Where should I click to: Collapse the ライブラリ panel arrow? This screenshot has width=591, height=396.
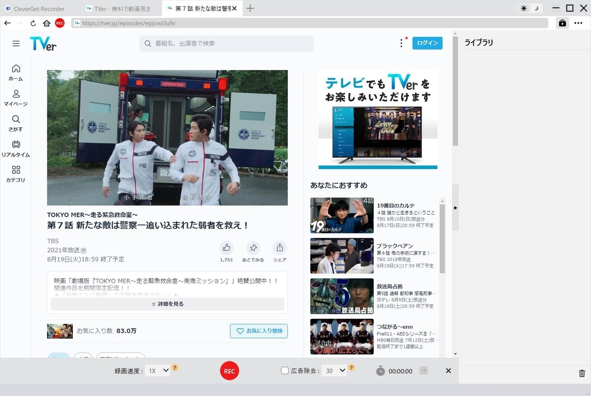(456, 208)
